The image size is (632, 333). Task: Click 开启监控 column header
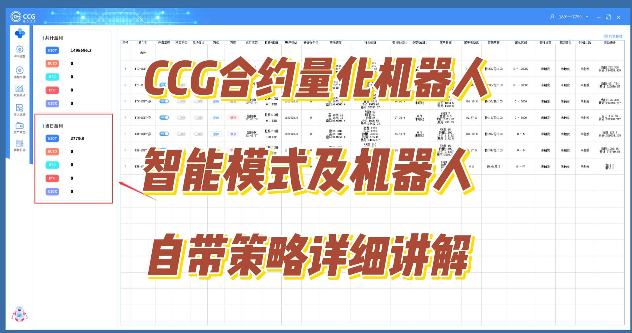pyautogui.click(x=164, y=43)
